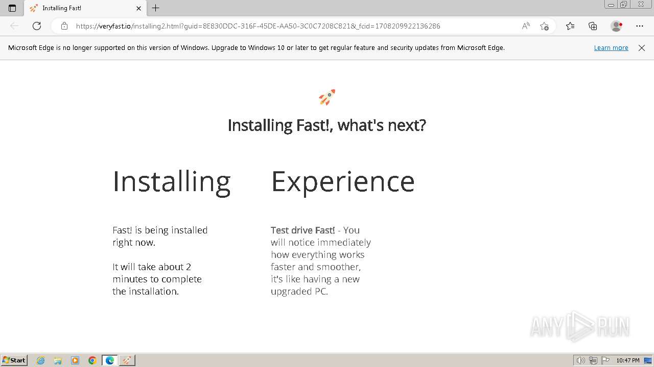Viewport: 654px width, 367px height.
Task: Open the Action Center flag icon
Action: [x=605, y=360]
